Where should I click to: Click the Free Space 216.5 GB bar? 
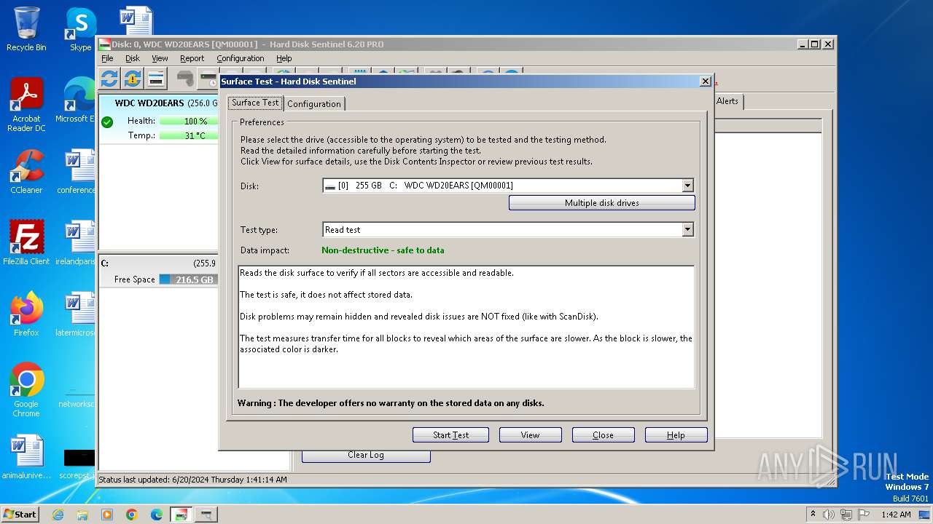[188, 280]
